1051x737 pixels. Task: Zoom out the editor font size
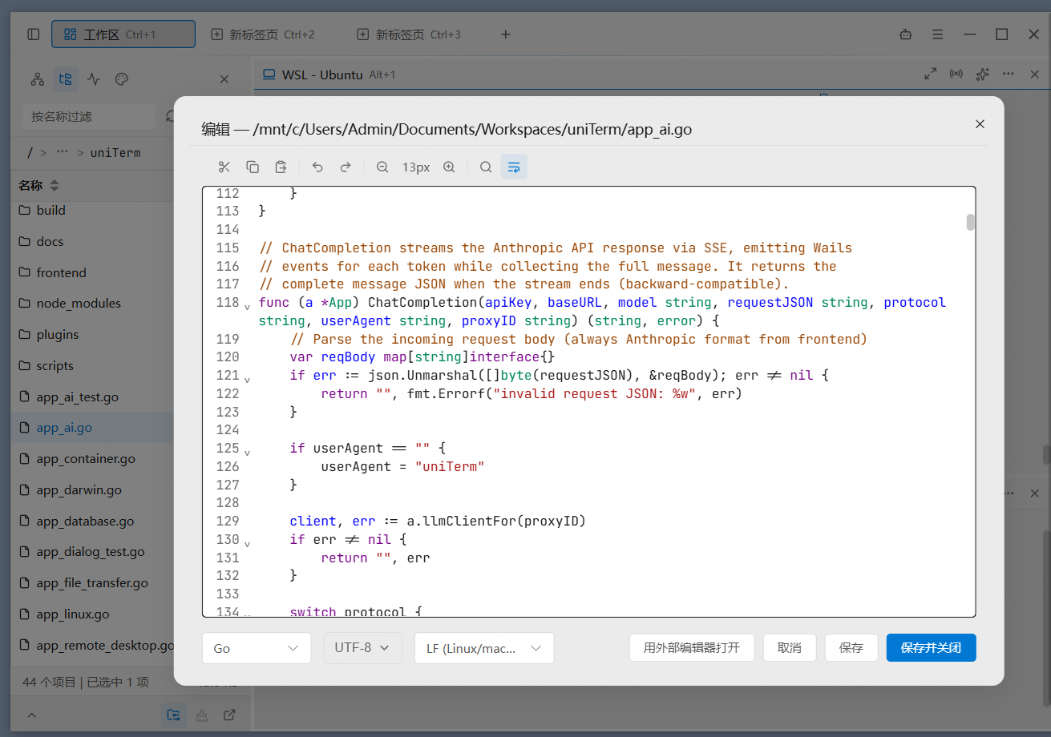382,167
